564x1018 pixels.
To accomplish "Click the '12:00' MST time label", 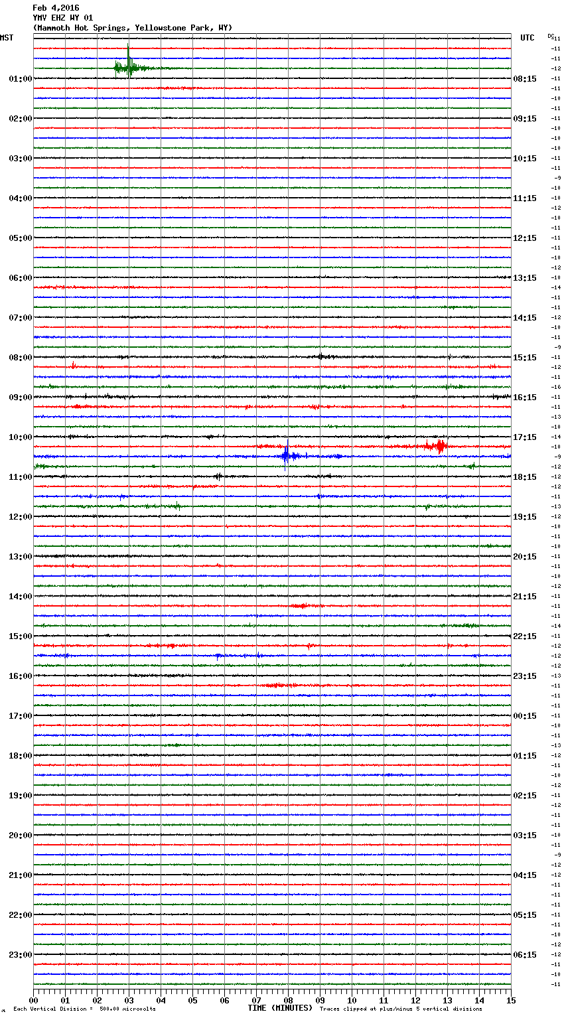I will pyautogui.click(x=21, y=517).
